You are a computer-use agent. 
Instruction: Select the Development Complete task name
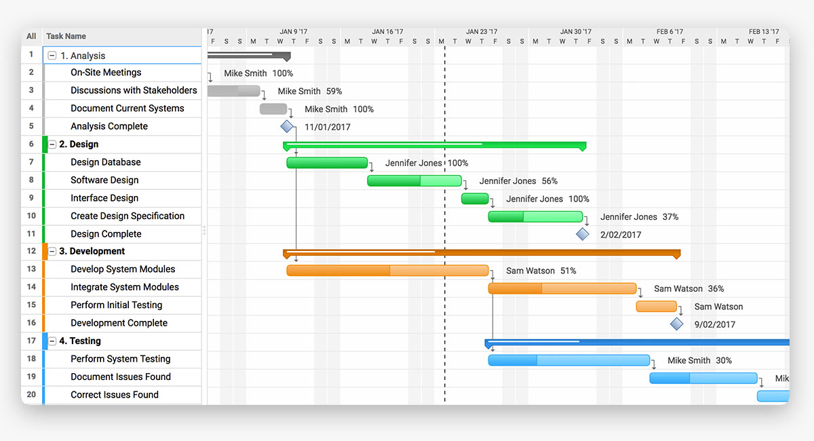(x=119, y=323)
